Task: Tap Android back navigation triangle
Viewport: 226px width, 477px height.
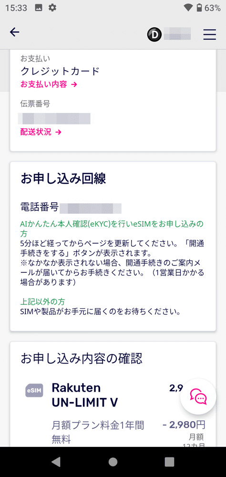Action: point(56,461)
